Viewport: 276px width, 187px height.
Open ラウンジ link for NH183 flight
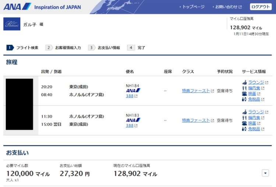tap(256, 112)
